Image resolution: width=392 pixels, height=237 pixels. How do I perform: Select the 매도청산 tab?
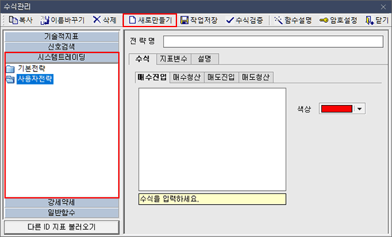tap(256, 77)
